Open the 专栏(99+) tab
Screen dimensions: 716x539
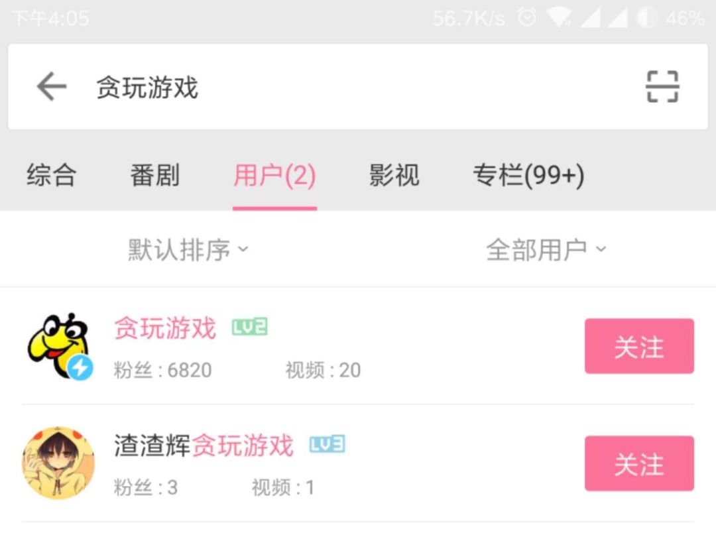(528, 176)
